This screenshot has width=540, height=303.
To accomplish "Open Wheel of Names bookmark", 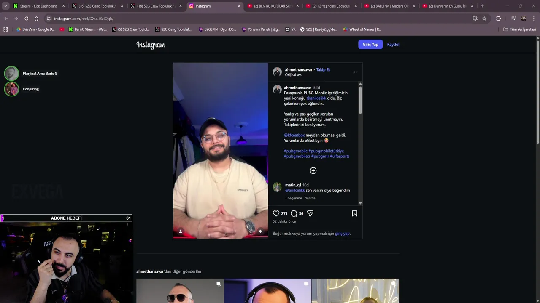I will point(362,29).
